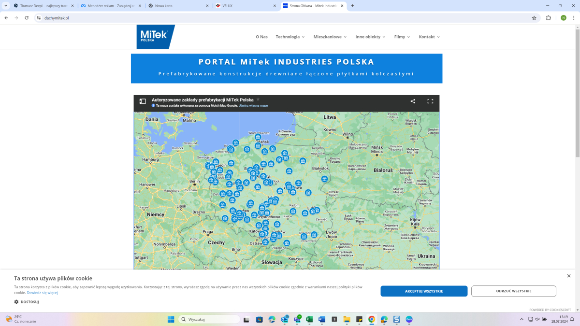This screenshot has width=580, height=326.
Task: Star the Autoryzowane zakłady map
Action: coord(258,99)
